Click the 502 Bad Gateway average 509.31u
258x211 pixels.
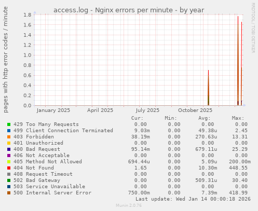pyautogui.click(x=206, y=180)
